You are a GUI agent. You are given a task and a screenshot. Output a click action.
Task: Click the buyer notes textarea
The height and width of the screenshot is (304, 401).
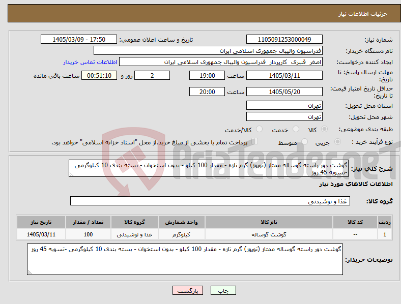point(185,259)
